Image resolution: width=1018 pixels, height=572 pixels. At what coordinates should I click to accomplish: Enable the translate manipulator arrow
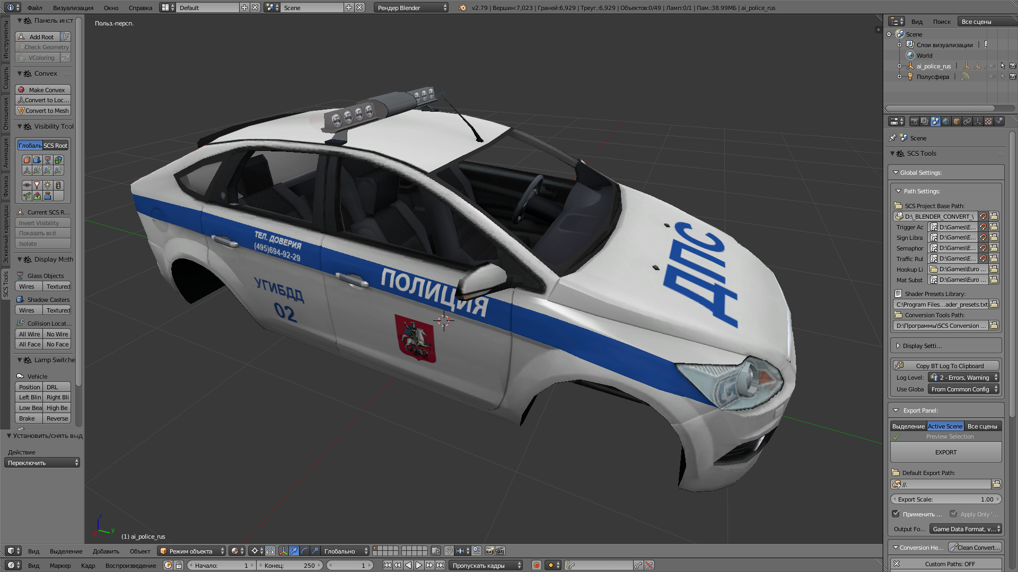click(294, 551)
